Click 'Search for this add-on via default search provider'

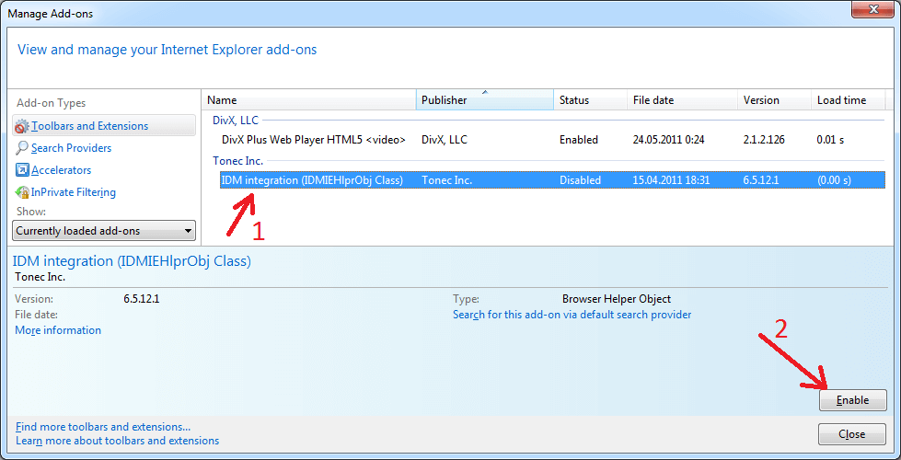point(572,315)
